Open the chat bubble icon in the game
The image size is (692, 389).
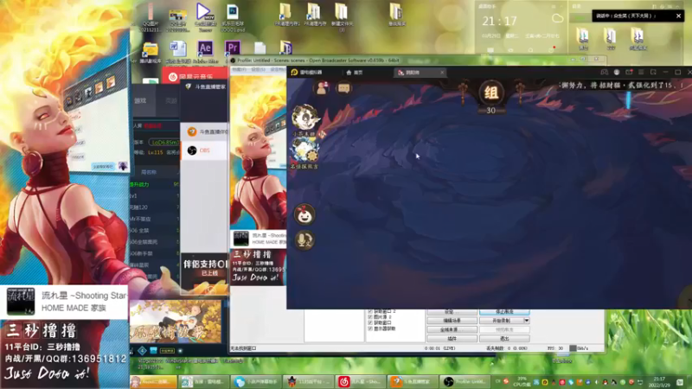(343, 88)
